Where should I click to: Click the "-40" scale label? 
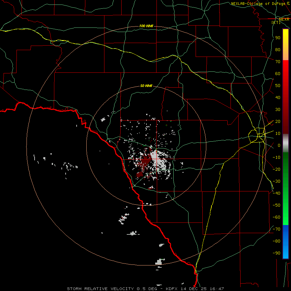[x=276, y=193]
